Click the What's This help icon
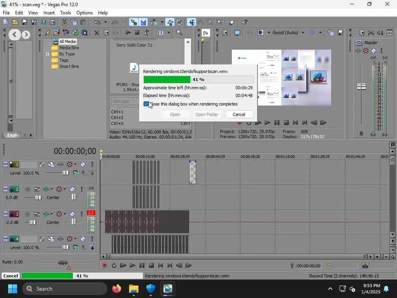Viewport: 397px width, 298px height. [244, 22]
